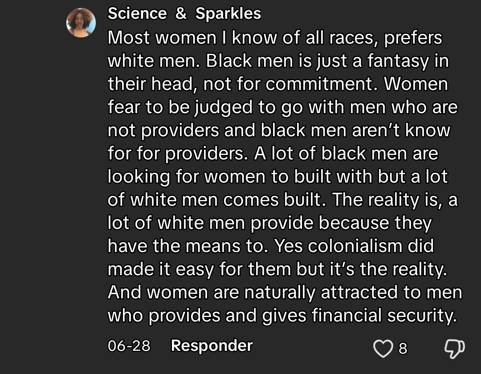Open the Science & Sparkles profile picture

[81, 23]
